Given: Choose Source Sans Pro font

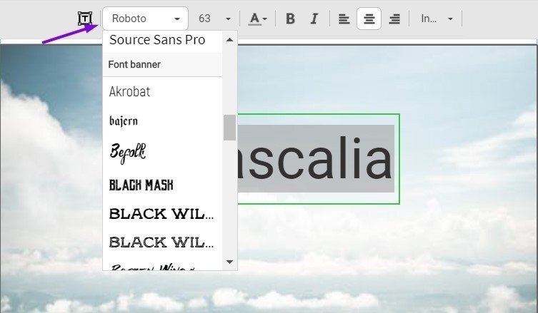Looking at the screenshot, I should pyautogui.click(x=157, y=40).
